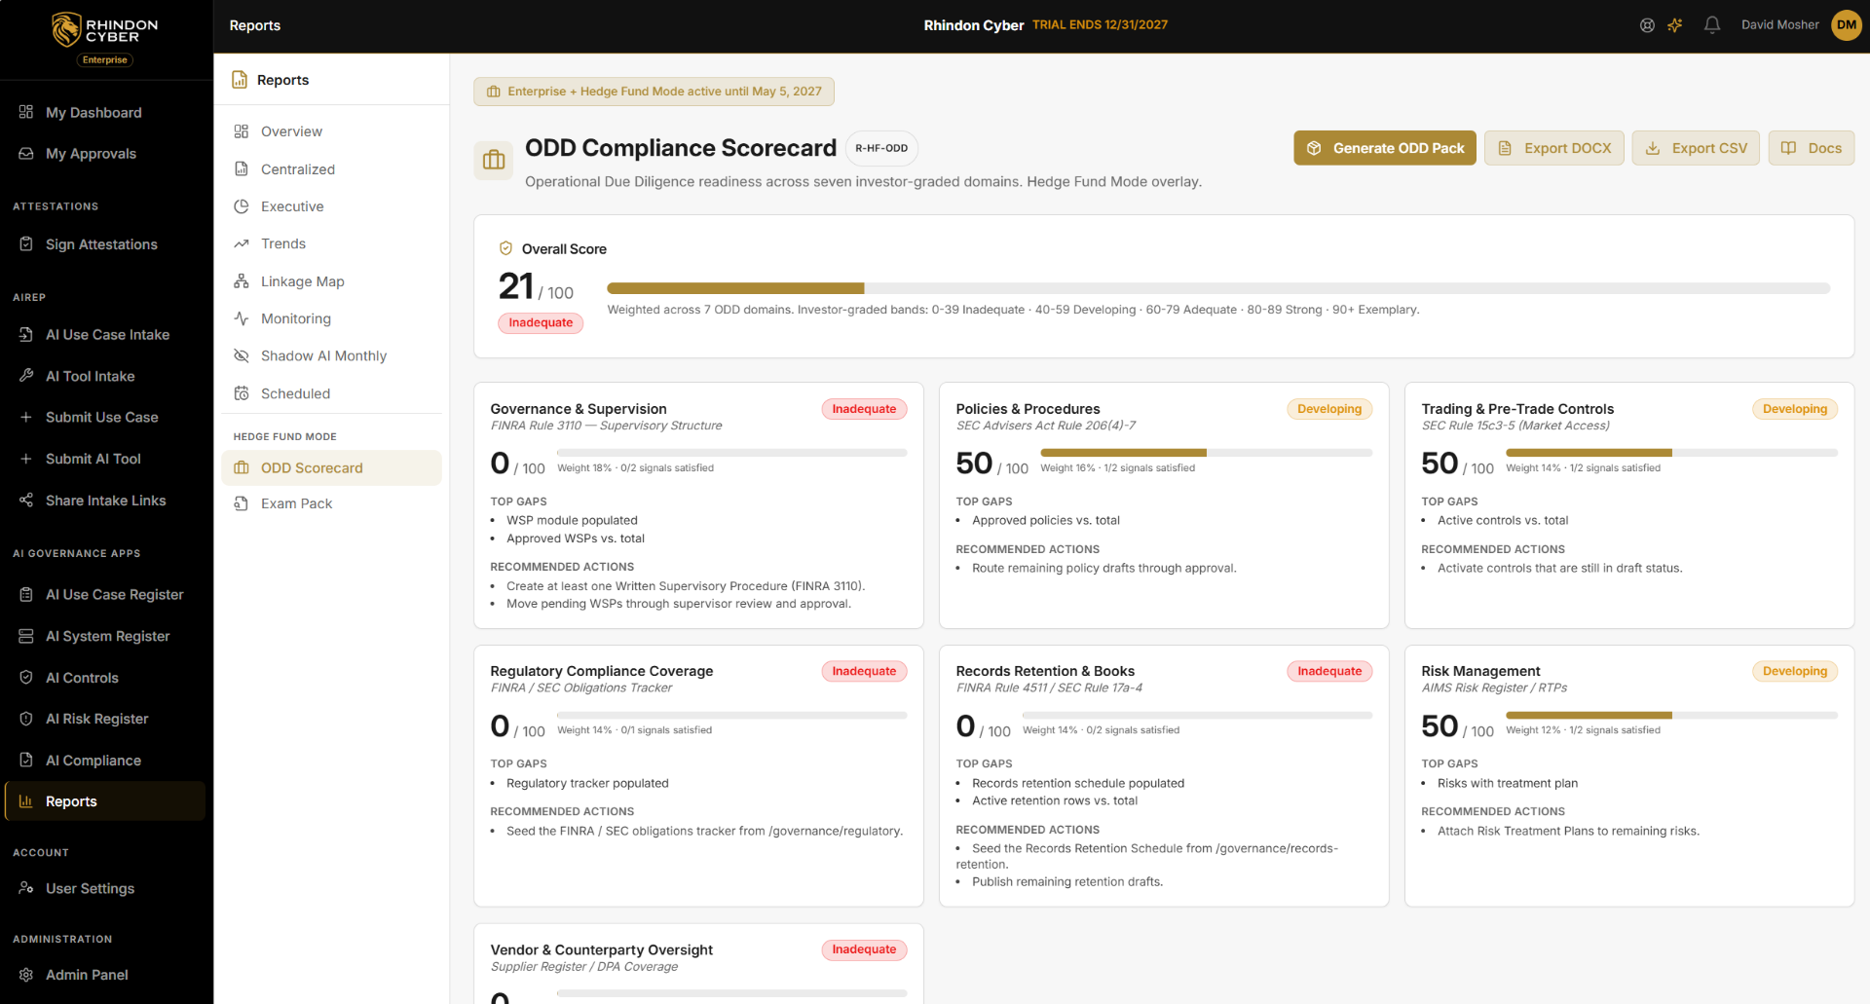Click the AI Tool Intake wrench icon
Viewport: 1870px width, 1004px height.
pyautogui.click(x=26, y=376)
